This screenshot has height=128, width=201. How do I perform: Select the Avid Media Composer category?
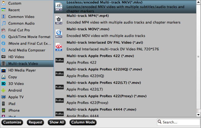click(x=27, y=50)
